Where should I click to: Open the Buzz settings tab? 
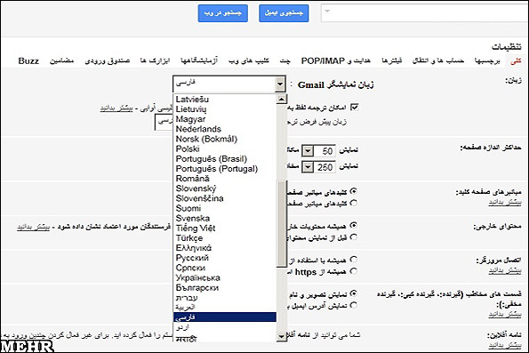[x=28, y=61]
